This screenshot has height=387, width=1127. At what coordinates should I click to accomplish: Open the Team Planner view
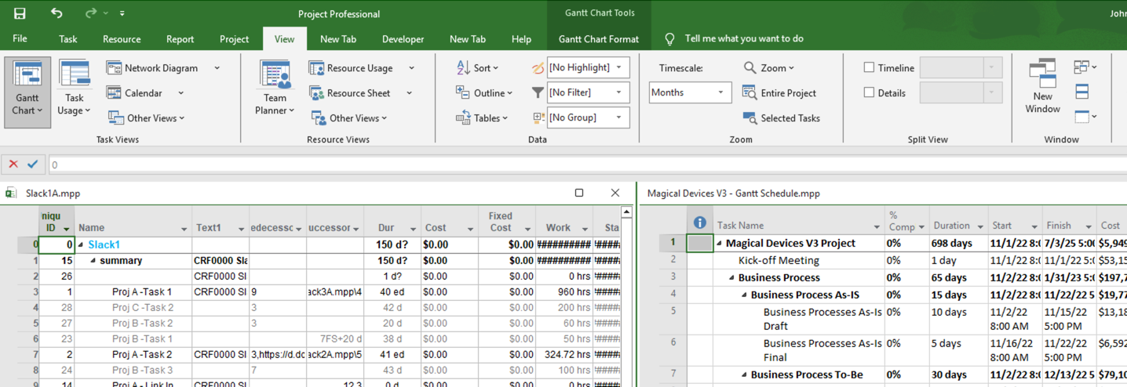pos(275,87)
